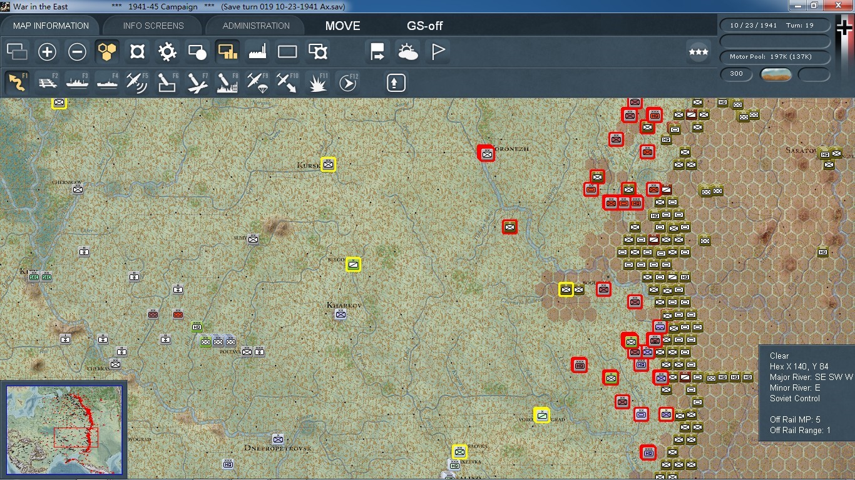Toggle the unit stacks display icon
The height and width of the screenshot is (480, 855).
click(x=17, y=52)
